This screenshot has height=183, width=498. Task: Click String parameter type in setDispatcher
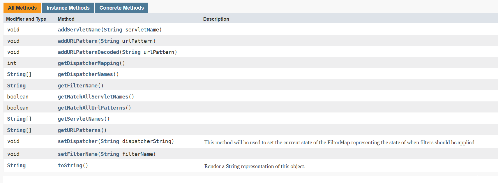(x=110, y=141)
